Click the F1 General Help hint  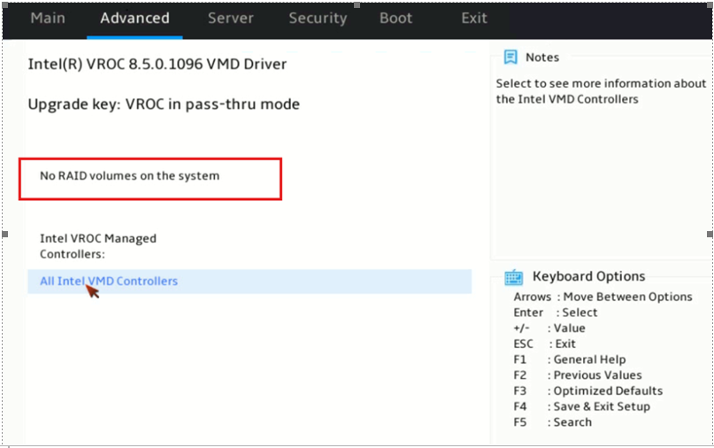[x=569, y=359]
